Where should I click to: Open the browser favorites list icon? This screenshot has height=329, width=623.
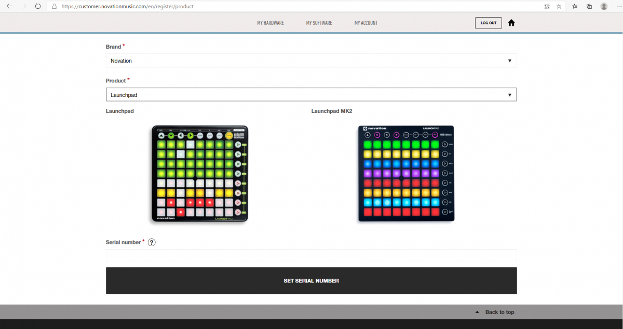click(575, 6)
